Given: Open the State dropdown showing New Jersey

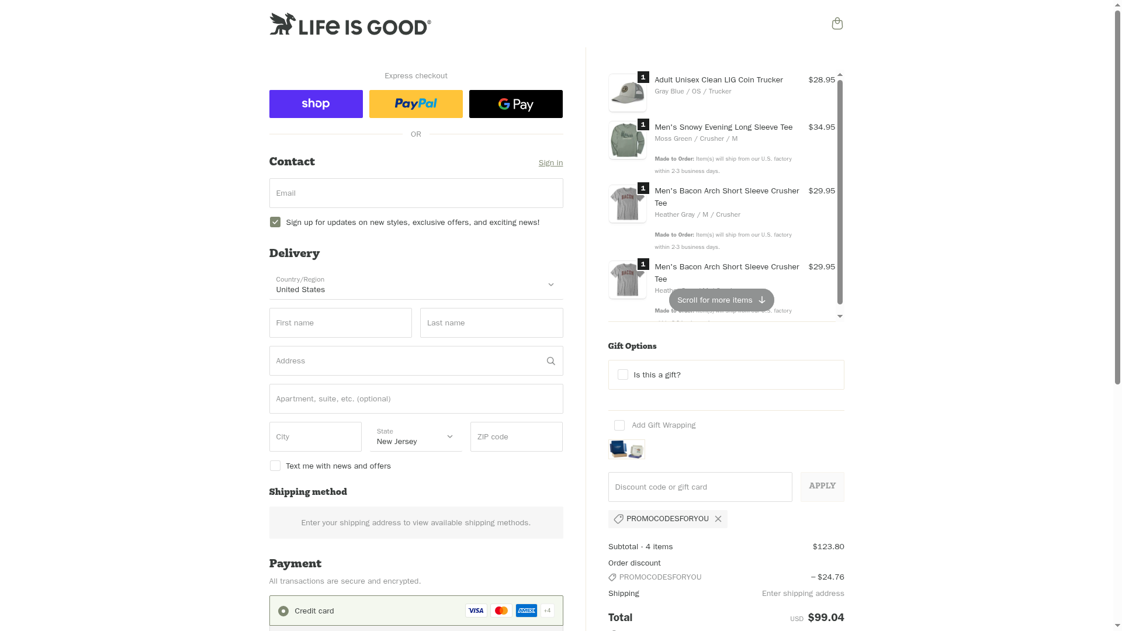Looking at the screenshot, I should [415, 437].
